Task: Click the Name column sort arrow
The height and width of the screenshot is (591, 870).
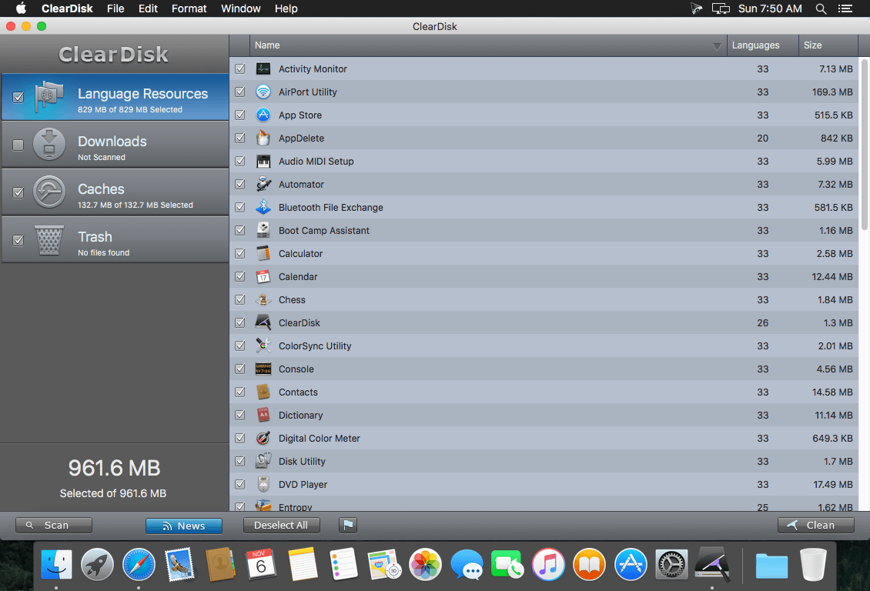Action: tap(717, 46)
